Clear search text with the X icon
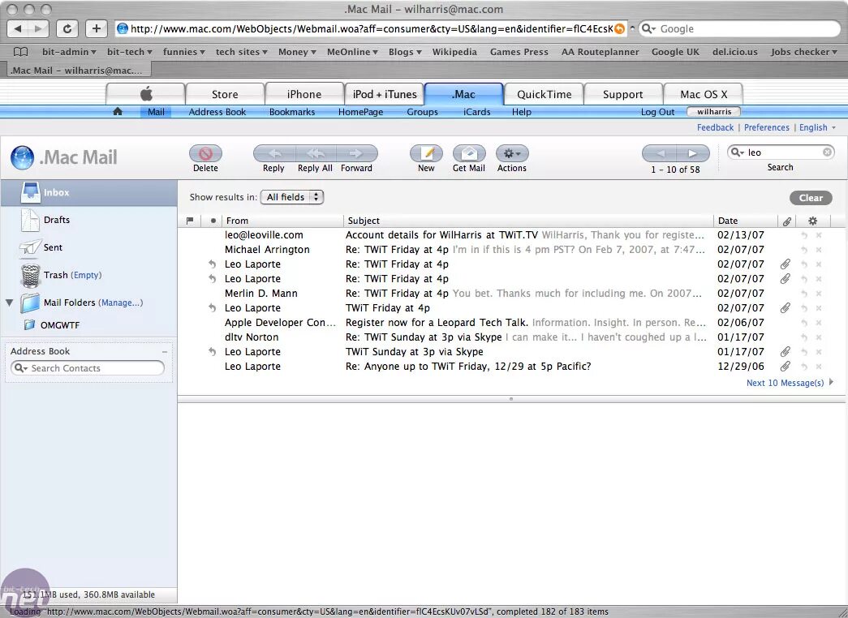The width and height of the screenshot is (848, 618). 827,152
